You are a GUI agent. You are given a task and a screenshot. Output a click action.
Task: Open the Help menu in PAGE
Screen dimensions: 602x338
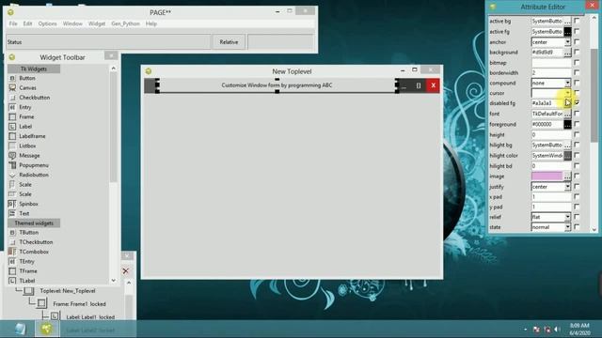pyautogui.click(x=151, y=23)
